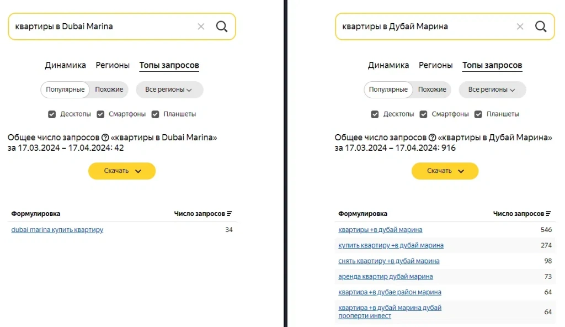This screenshot has height=327, width=565.
Task: Click the magnifier search icon in left panel
Action: [222, 26]
